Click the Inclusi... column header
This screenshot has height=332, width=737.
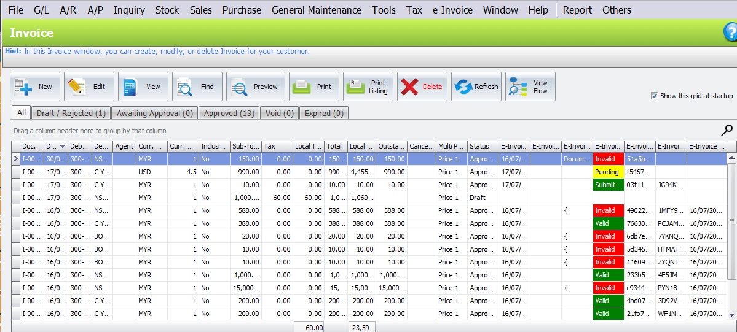click(x=215, y=146)
